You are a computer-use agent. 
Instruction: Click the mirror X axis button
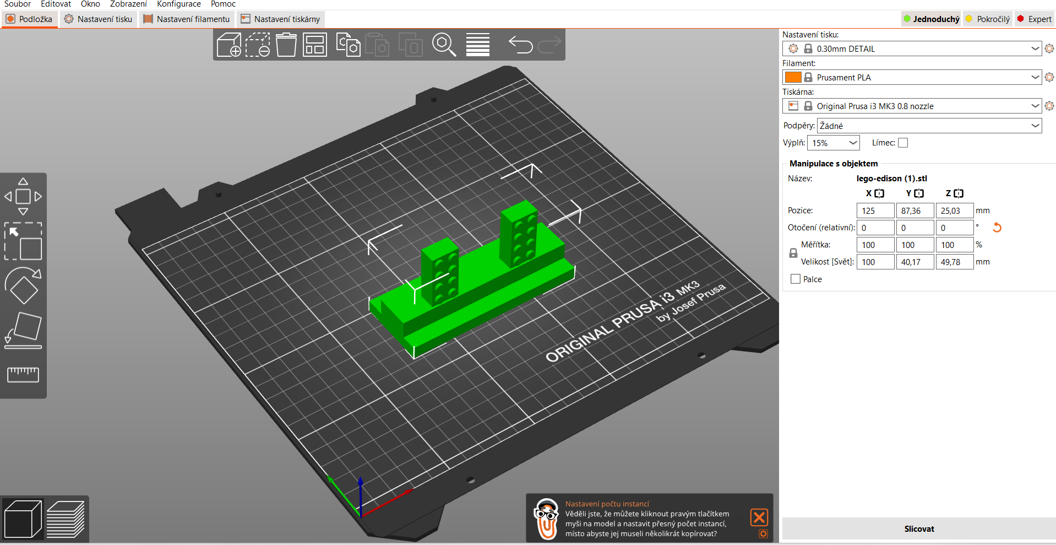(879, 193)
